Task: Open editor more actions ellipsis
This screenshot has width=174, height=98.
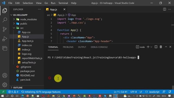Action: click(x=169, y=9)
